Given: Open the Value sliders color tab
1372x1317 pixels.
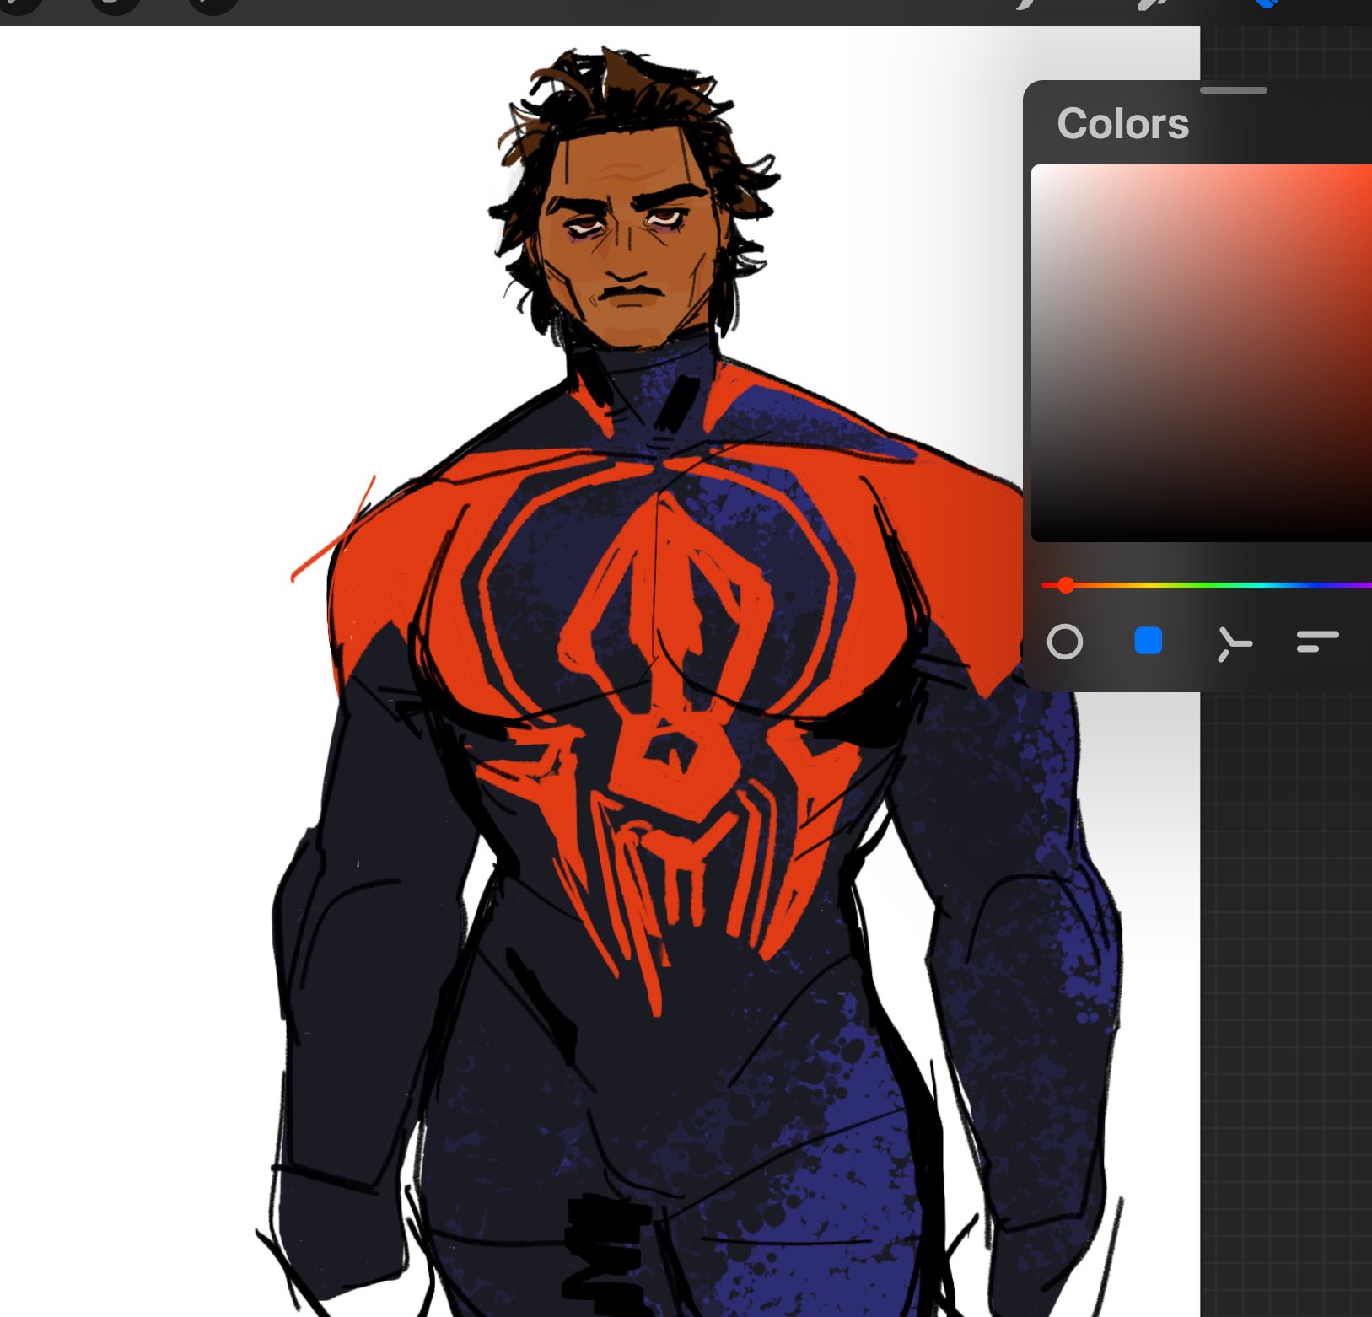Looking at the screenshot, I should tap(1317, 642).
